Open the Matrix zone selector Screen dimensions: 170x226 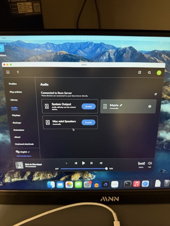141,164
